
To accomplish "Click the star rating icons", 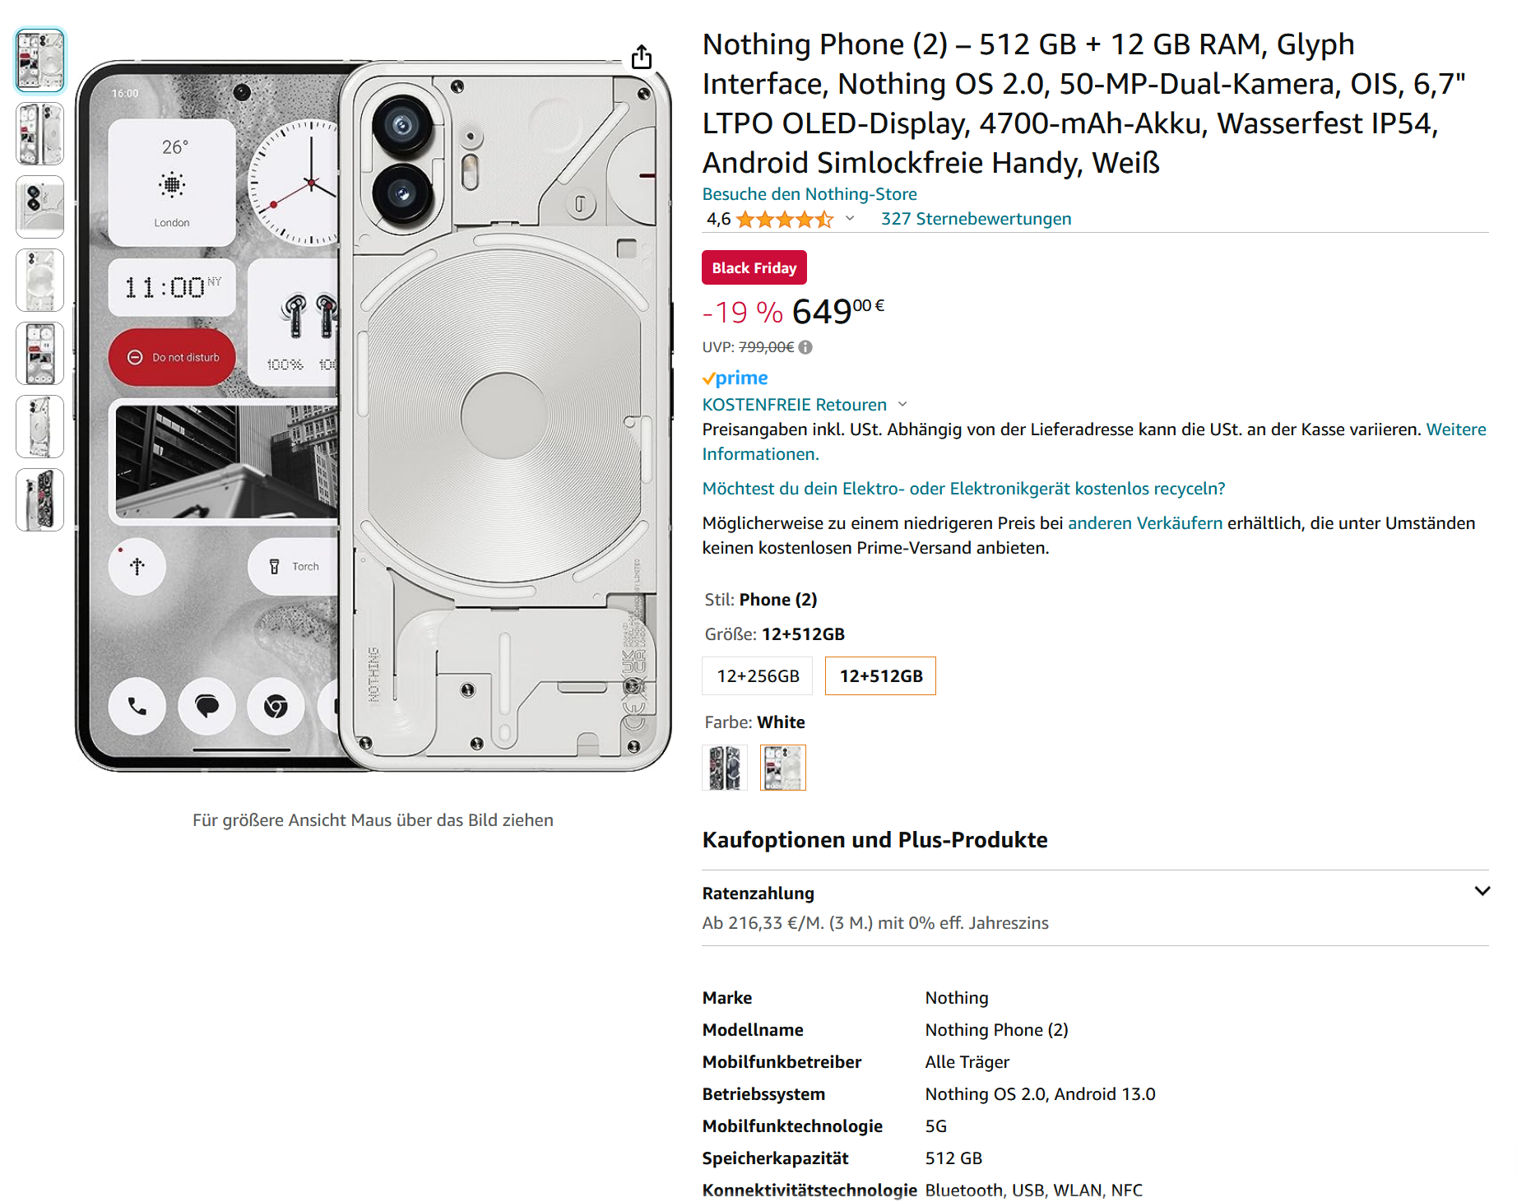I will [783, 220].
